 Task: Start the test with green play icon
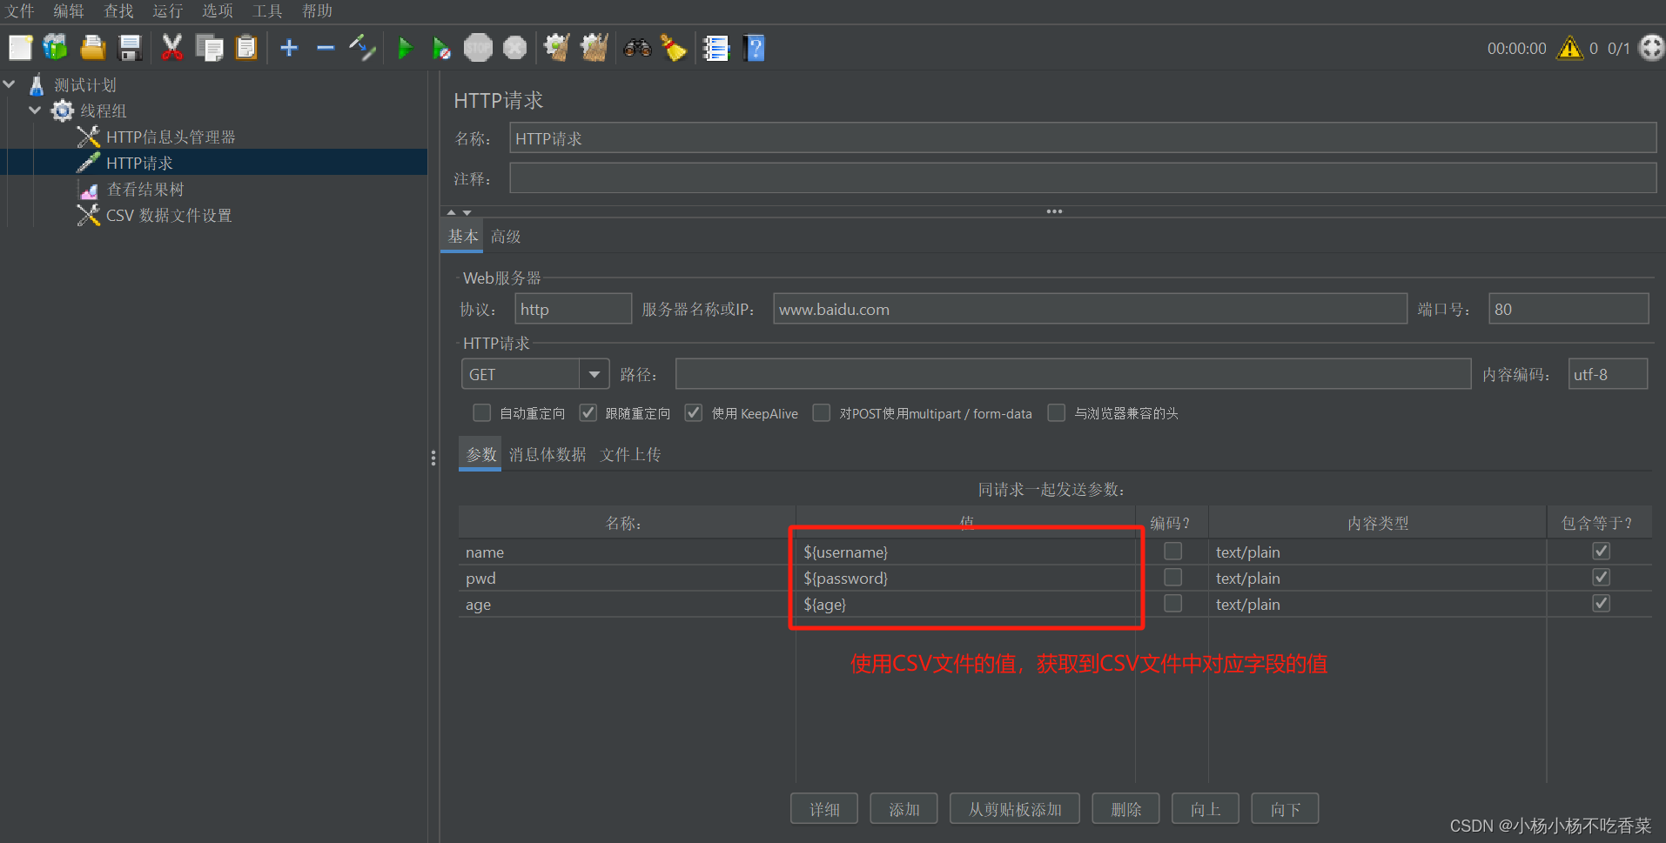[405, 48]
